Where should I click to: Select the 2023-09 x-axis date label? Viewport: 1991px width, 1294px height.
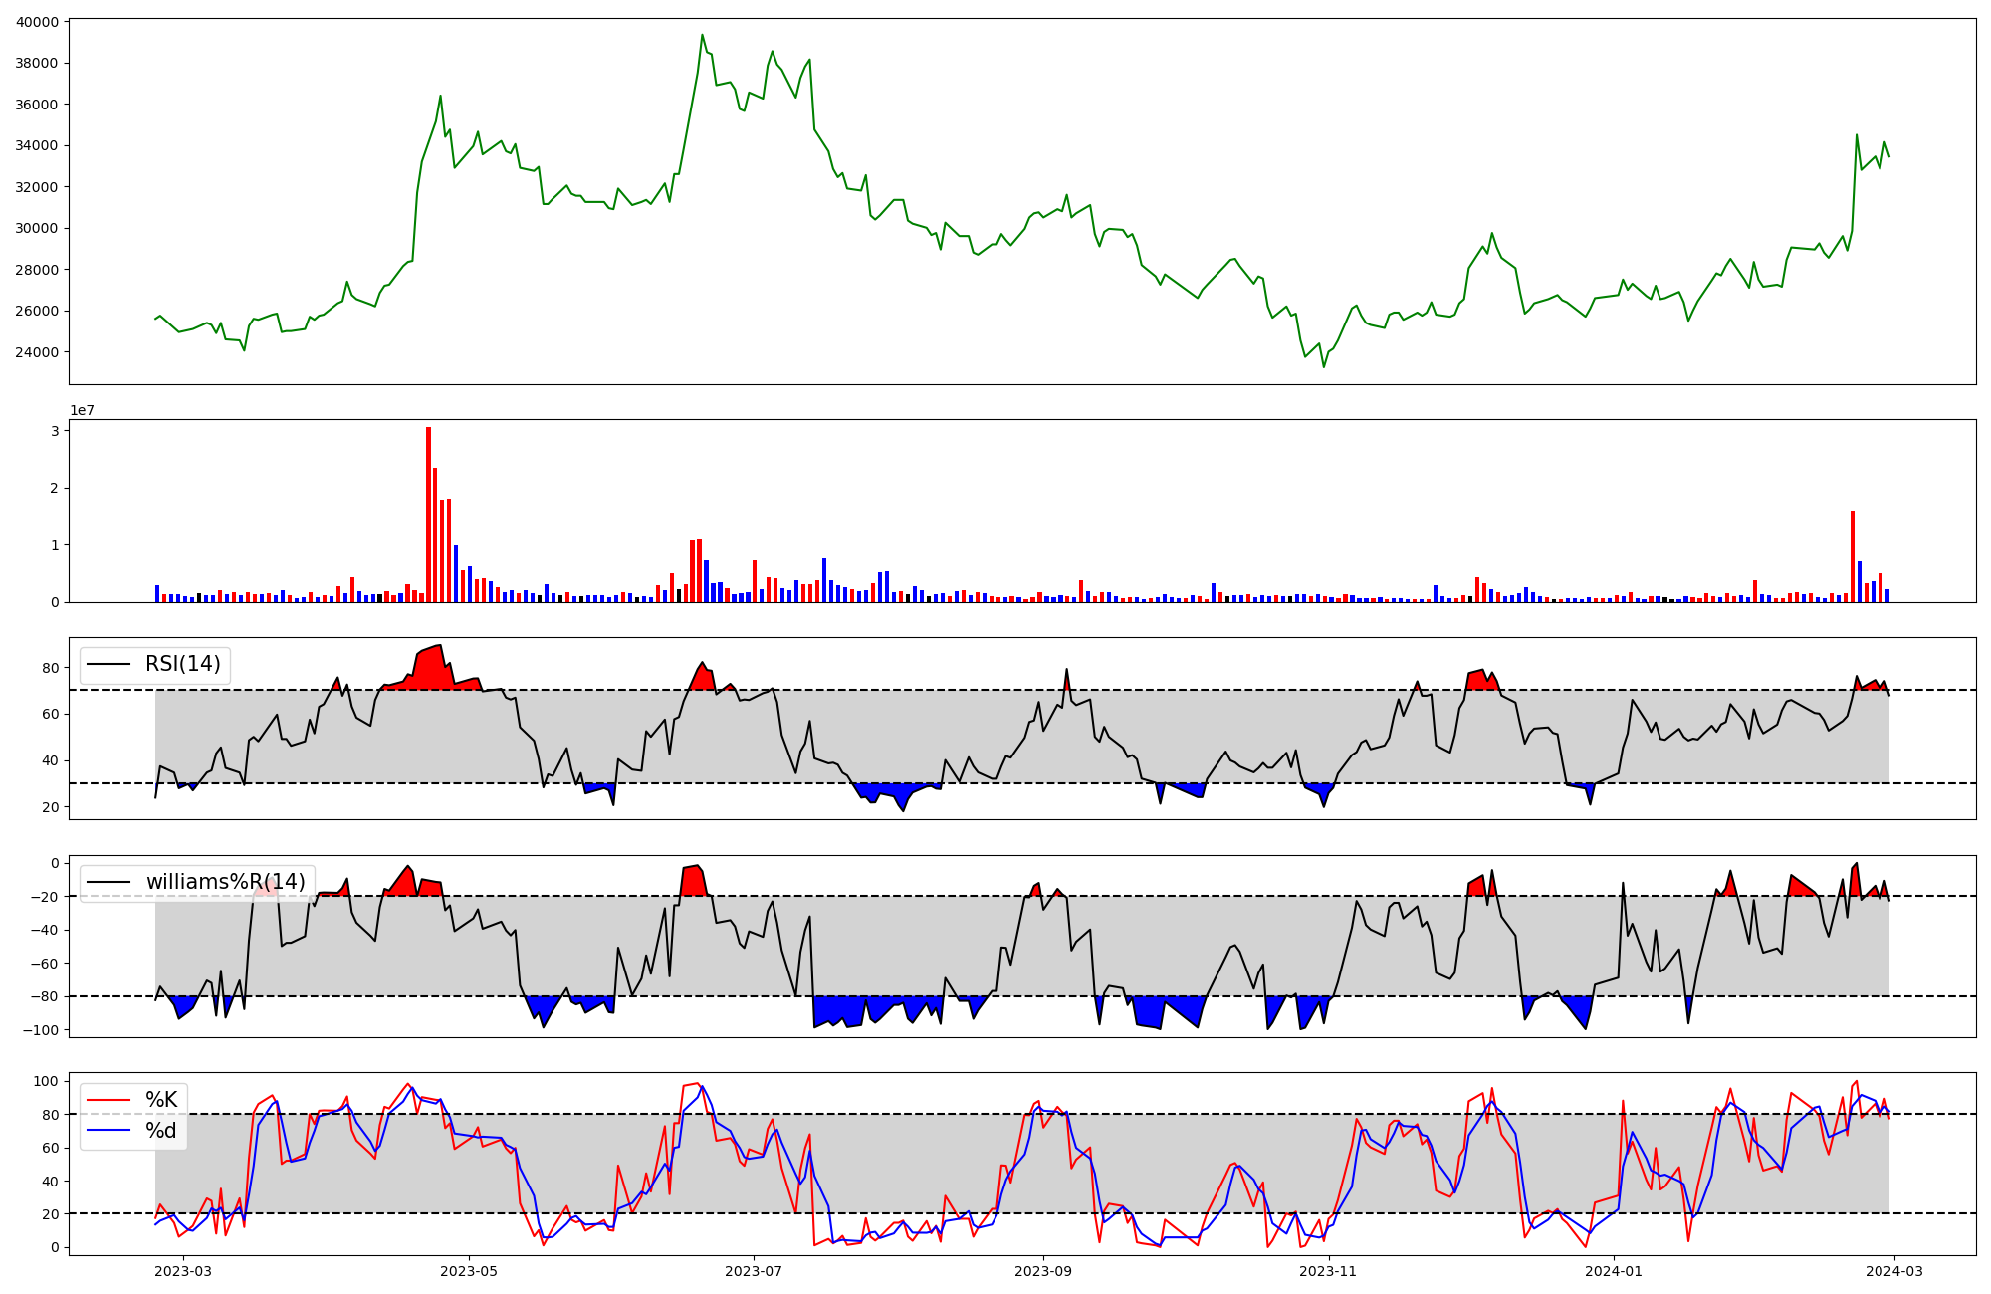[1043, 1271]
